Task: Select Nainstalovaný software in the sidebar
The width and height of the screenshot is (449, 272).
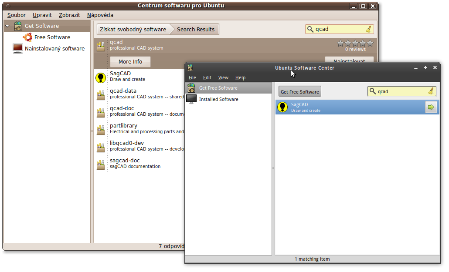Action: point(54,49)
